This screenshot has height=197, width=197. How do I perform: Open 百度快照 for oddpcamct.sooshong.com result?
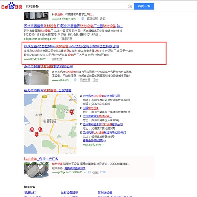(x=67, y=39)
